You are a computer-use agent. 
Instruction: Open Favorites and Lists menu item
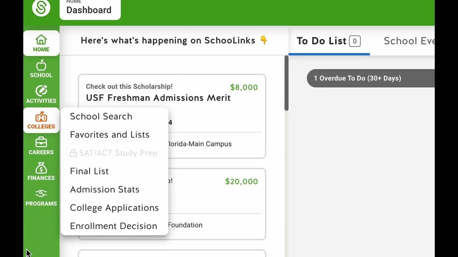109,135
